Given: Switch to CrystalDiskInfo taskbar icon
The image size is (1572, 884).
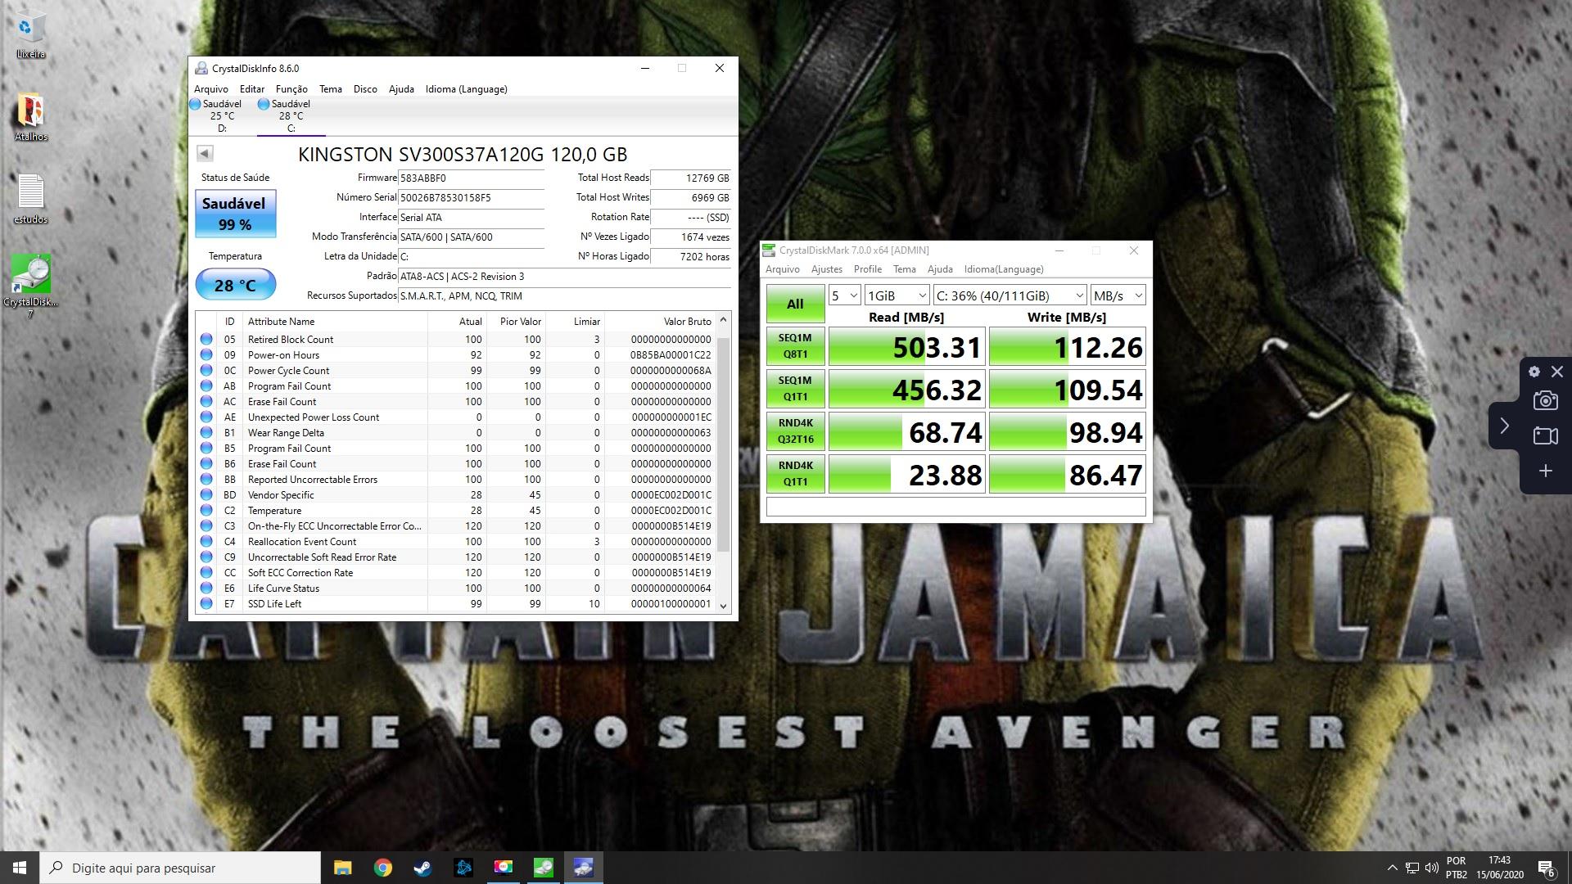Looking at the screenshot, I should (x=583, y=868).
